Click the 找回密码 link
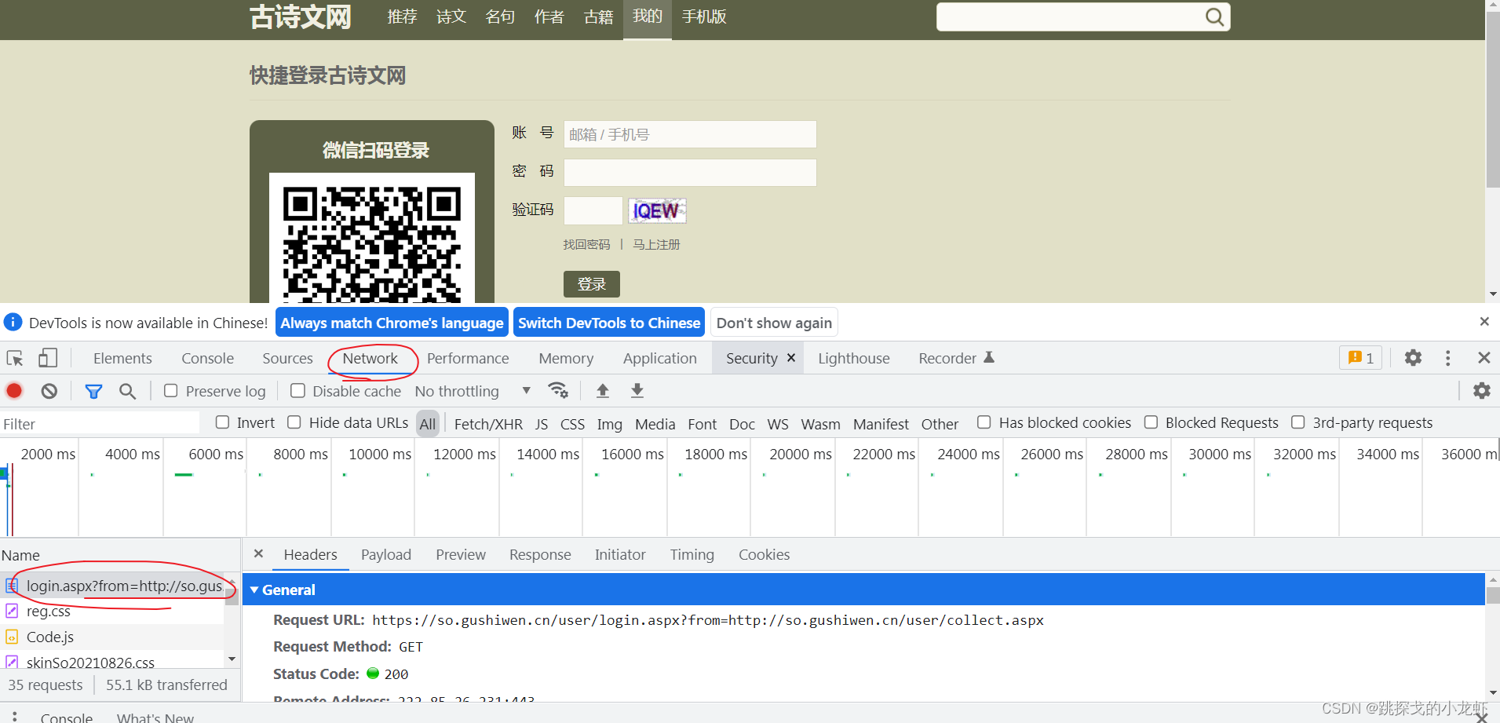 [586, 244]
